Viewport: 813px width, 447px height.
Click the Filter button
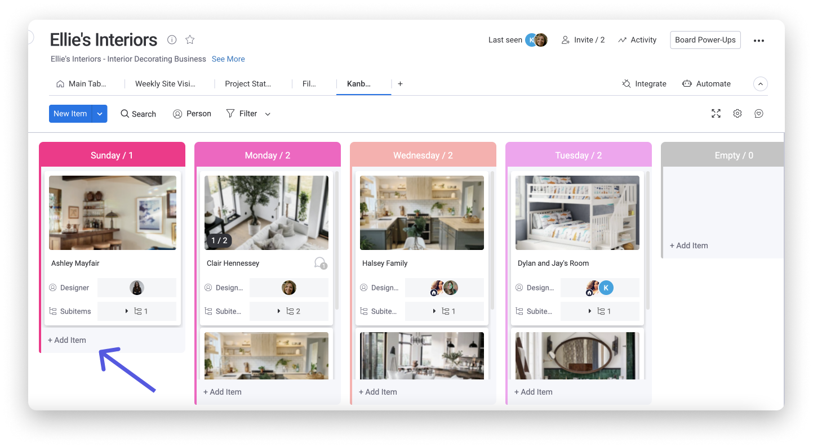tap(242, 114)
